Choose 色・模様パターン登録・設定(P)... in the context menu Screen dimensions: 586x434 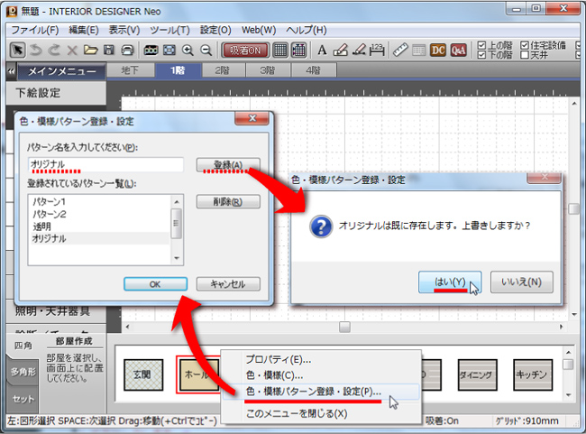point(321,392)
